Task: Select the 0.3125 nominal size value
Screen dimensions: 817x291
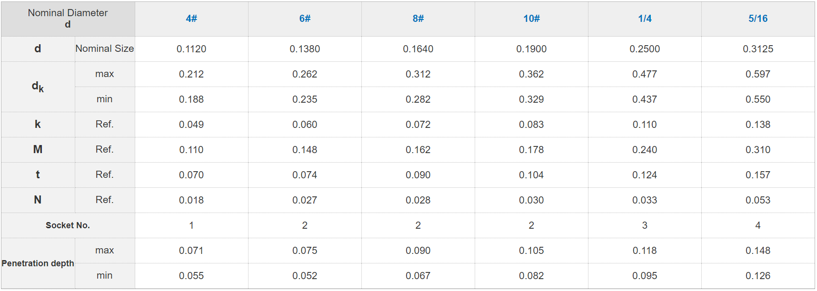Action: (x=758, y=49)
